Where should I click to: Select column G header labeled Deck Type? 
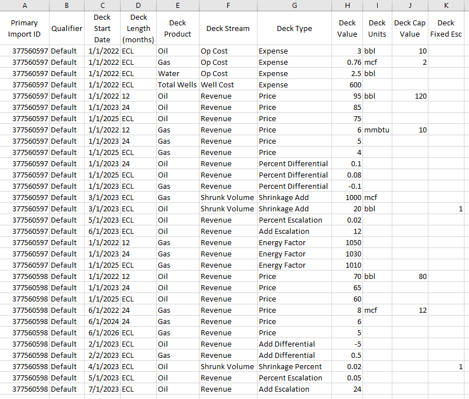(x=294, y=5)
